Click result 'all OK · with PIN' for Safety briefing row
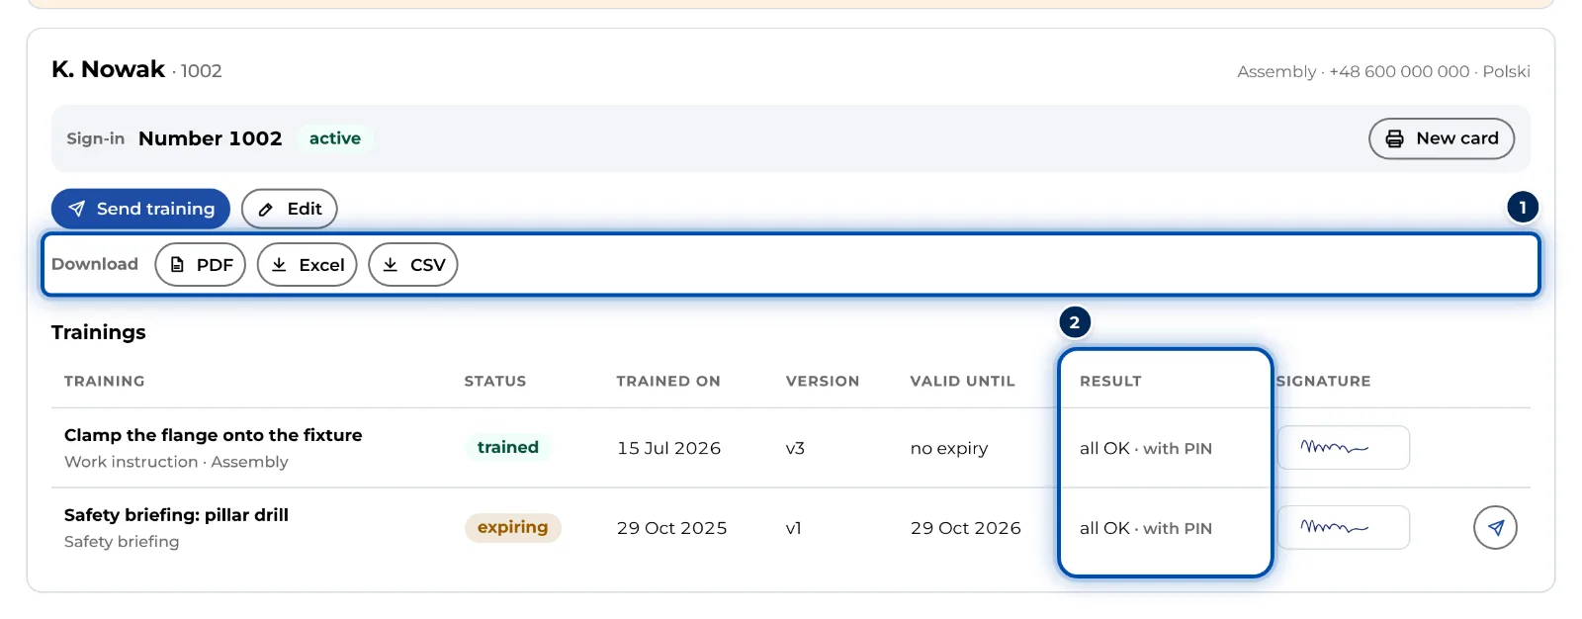Image resolution: width=1582 pixels, height=619 pixels. point(1146,528)
